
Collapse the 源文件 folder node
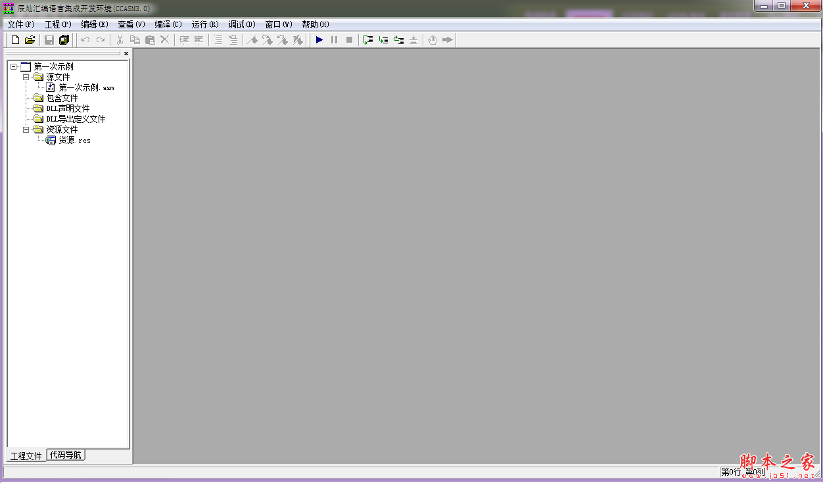coord(26,77)
